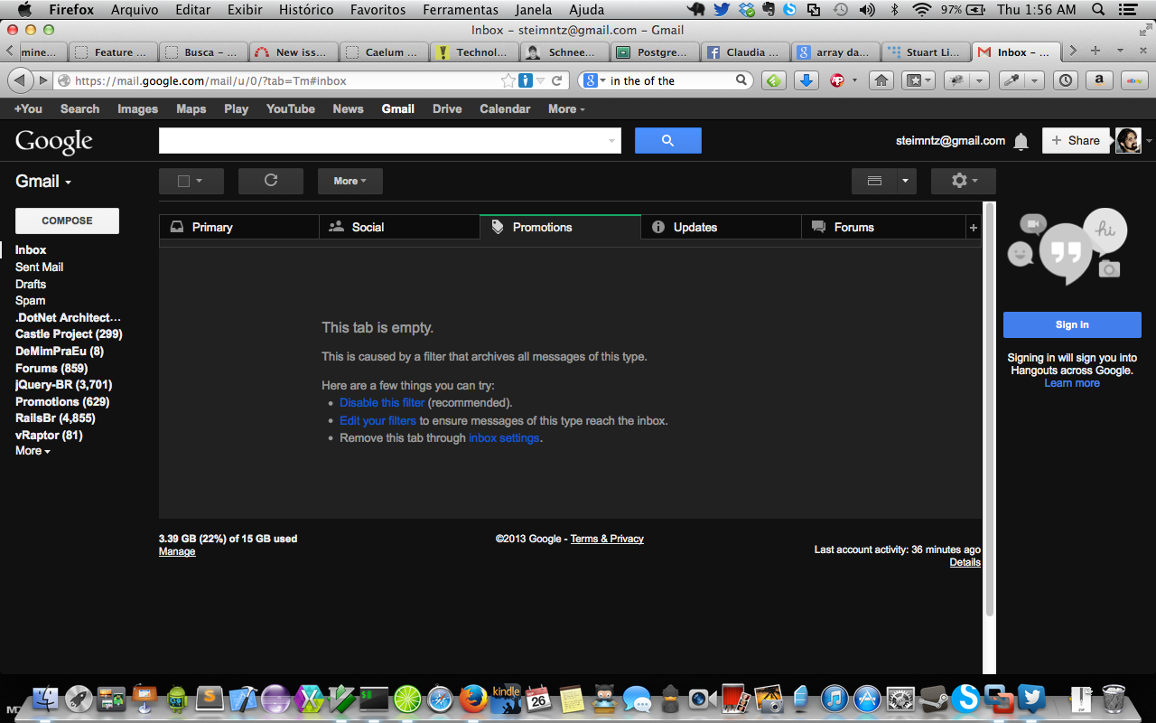Click the Hangouts quote bubble graphic
The width and height of the screenshot is (1156, 723).
pos(1066,253)
